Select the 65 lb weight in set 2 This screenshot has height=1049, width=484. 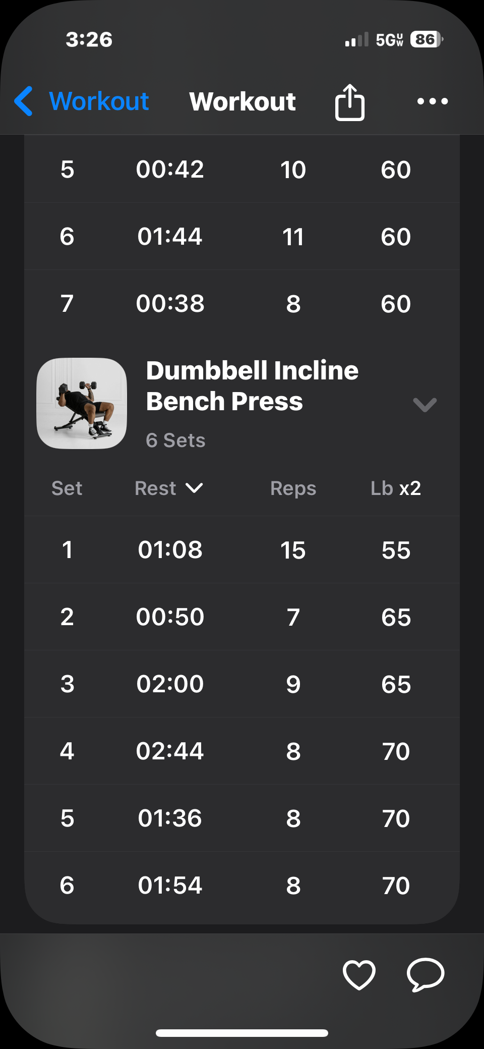(x=396, y=617)
